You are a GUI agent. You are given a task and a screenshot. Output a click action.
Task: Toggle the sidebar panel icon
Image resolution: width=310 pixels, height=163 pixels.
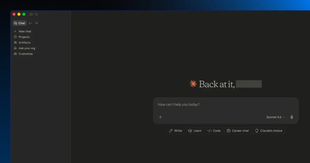point(31,14)
